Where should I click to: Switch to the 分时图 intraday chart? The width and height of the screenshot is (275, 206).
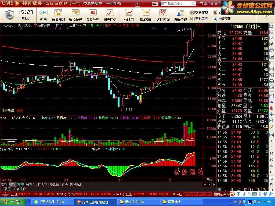(129, 15)
